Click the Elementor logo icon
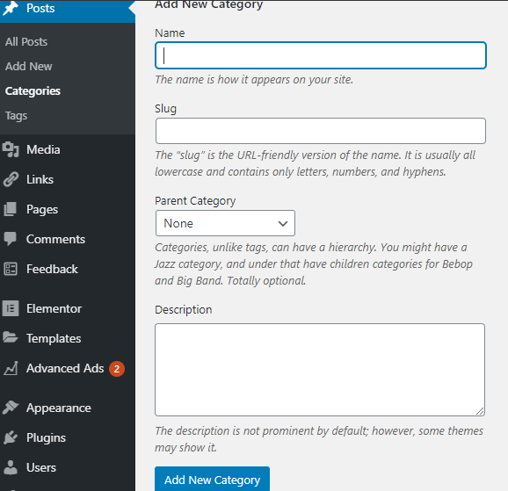Viewport: 508px width, 491px height. (11, 308)
